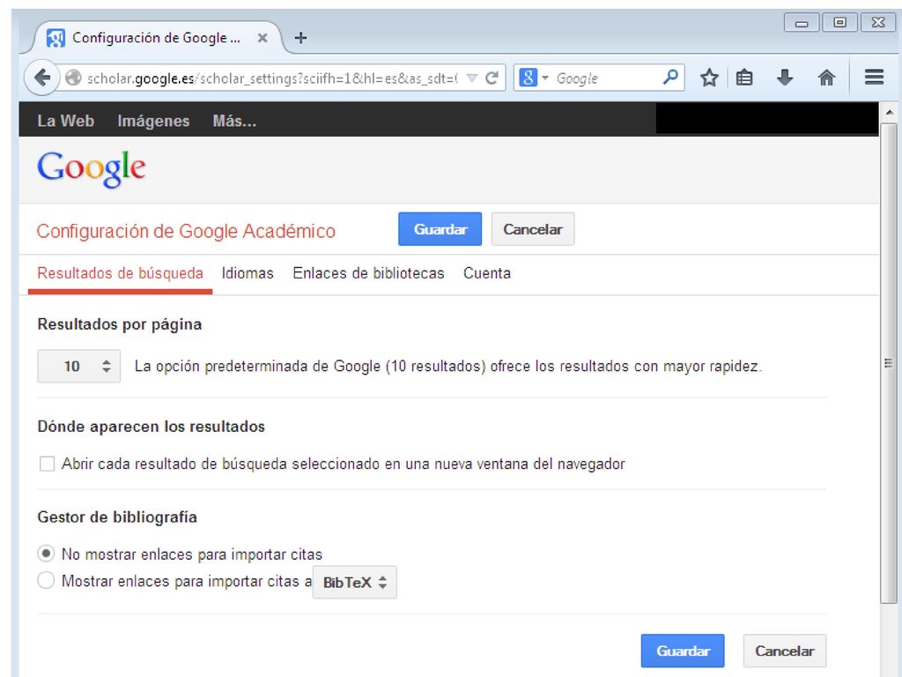Maximize the browser window
This screenshot has height=677, width=902.
pyautogui.click(x=839, y=22)
